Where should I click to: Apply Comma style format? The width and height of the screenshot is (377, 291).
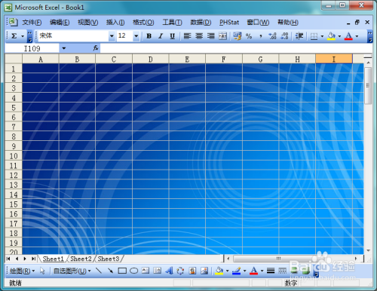(x=261, y=36)
